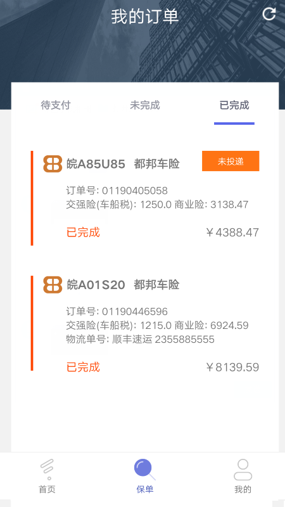The image size is (285, 507).
Task: Switch to the 未完成 tab
Action: coord(145,105)
